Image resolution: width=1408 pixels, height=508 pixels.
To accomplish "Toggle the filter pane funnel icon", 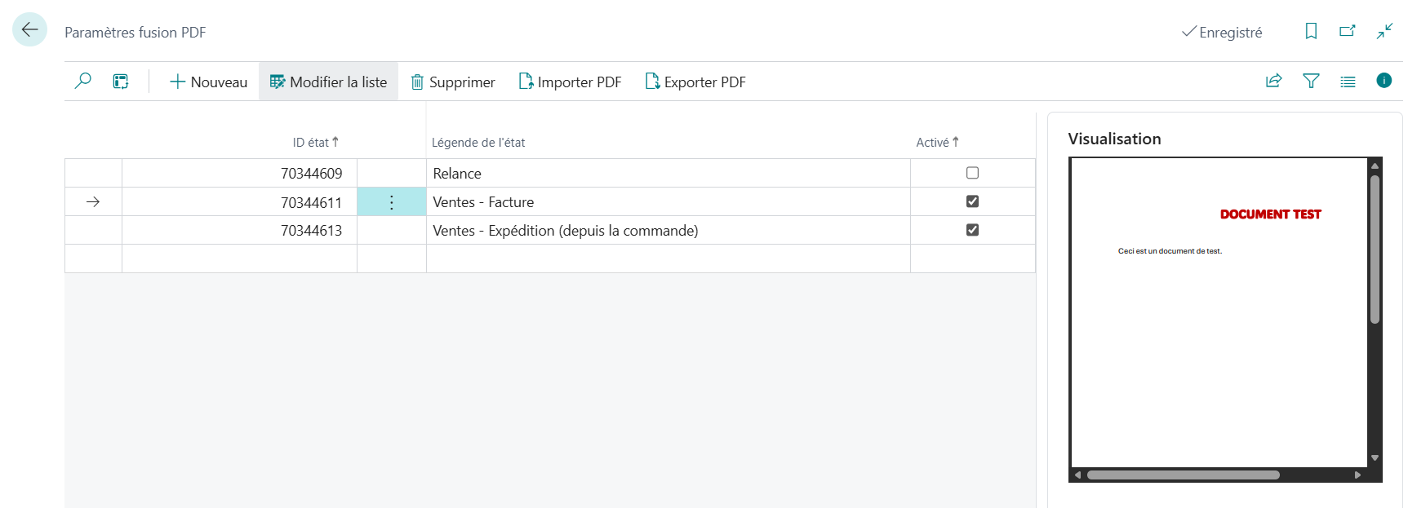I will pos(1311,81).
